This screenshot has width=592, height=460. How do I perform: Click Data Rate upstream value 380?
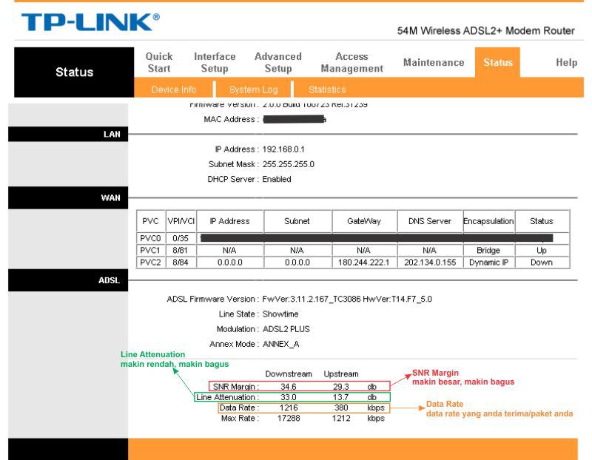(341, 407)
